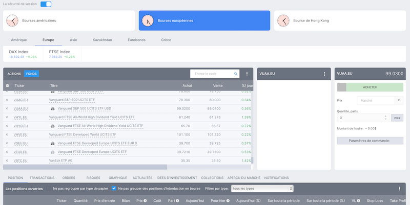
Task: Open the VUAA.EU chart panel three-dot menu
Action: pos(324,74)
